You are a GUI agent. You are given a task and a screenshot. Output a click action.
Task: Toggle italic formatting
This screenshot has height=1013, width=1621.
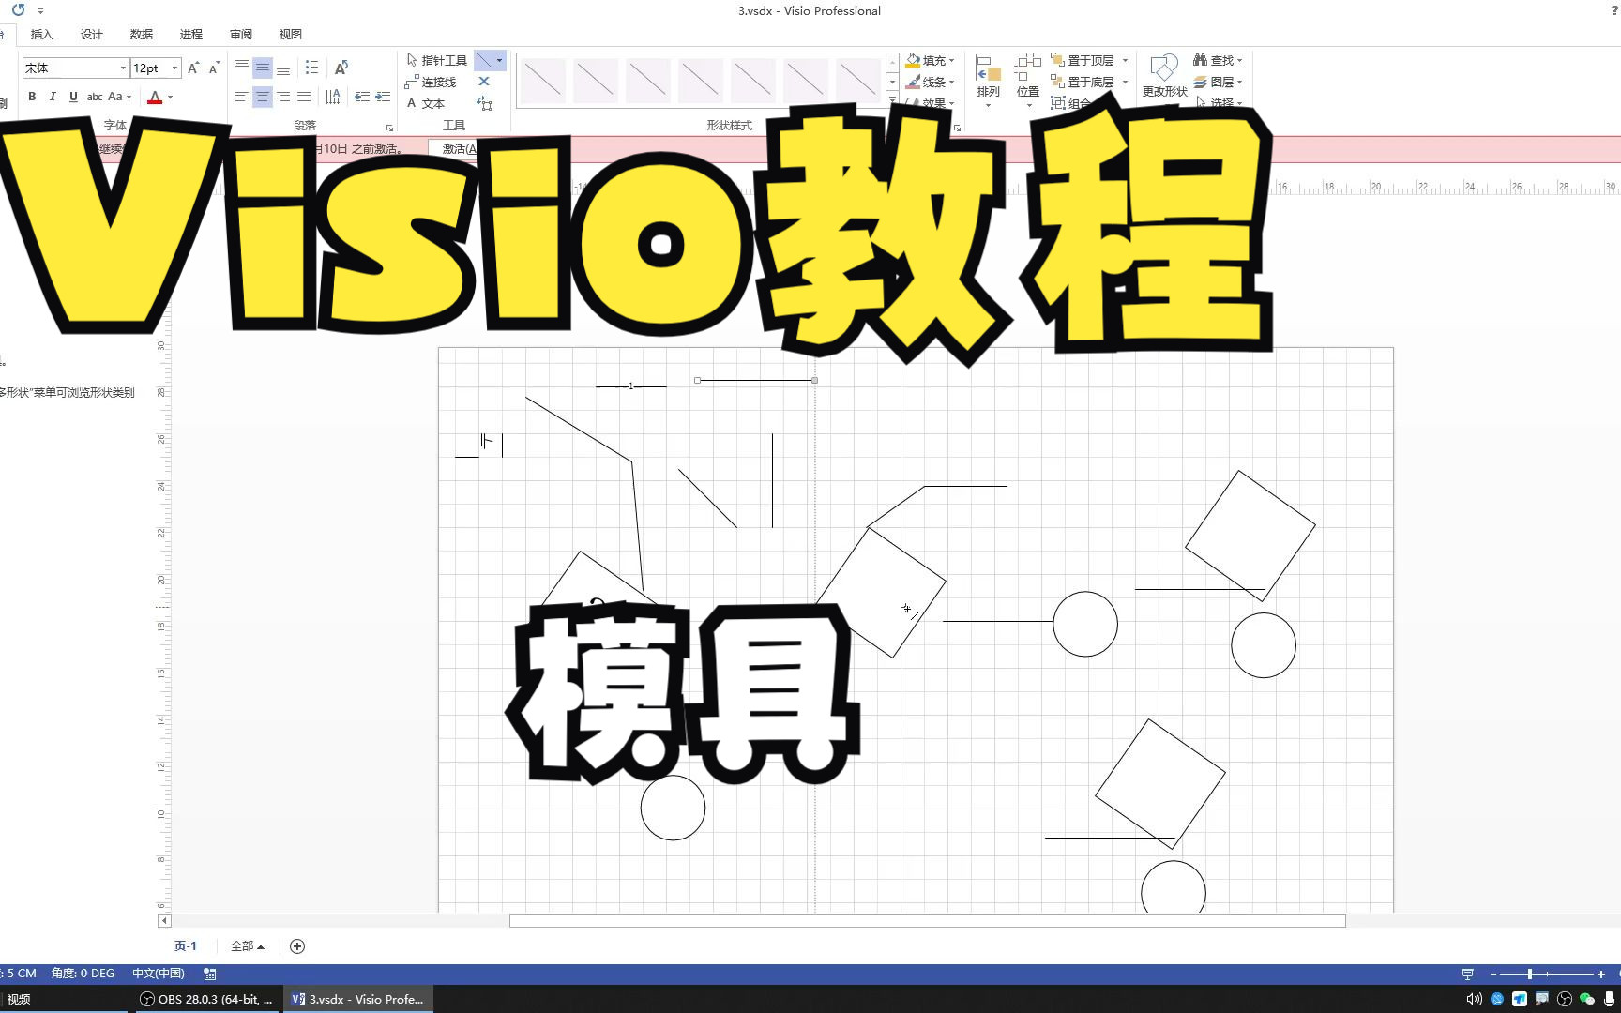click(x=53, y=97)
